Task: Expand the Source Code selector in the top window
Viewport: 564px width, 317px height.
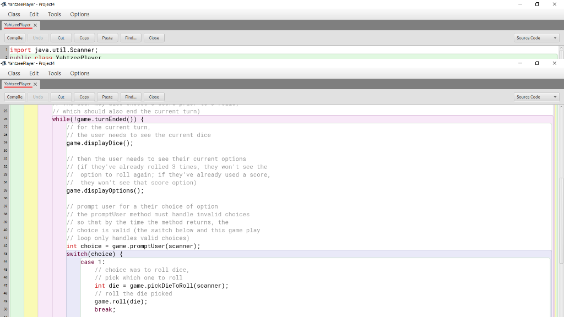Action: (536, 37)
